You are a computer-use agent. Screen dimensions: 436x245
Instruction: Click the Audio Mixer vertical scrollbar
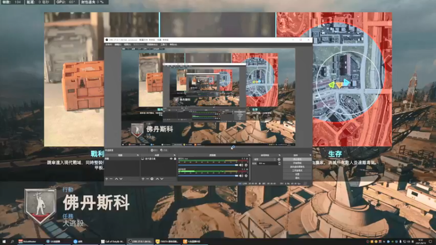point(249,169)
